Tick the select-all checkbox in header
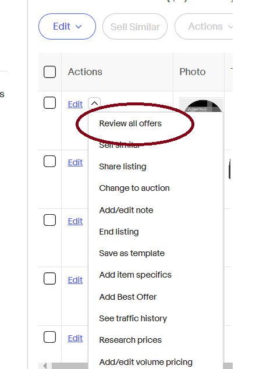The height and width of the screenshot is (369, 256). click(x=49, y=72)
